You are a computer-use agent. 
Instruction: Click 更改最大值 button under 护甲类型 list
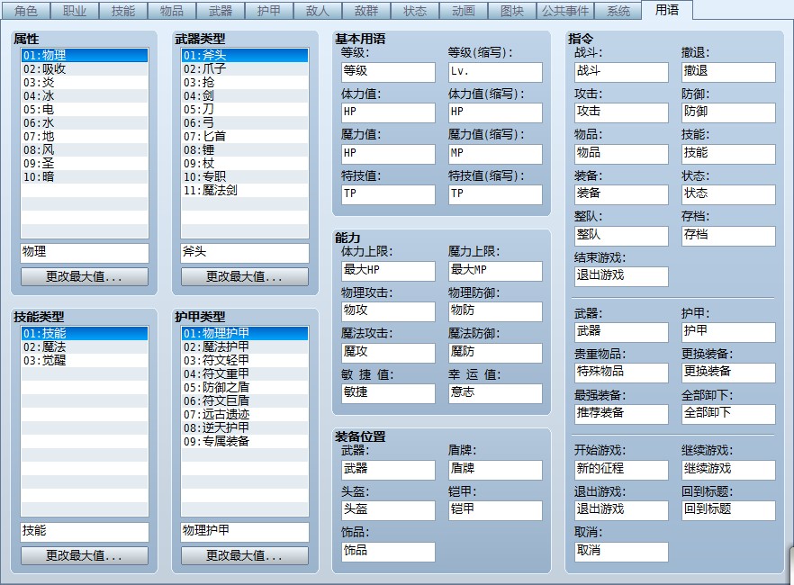(245, 555)
